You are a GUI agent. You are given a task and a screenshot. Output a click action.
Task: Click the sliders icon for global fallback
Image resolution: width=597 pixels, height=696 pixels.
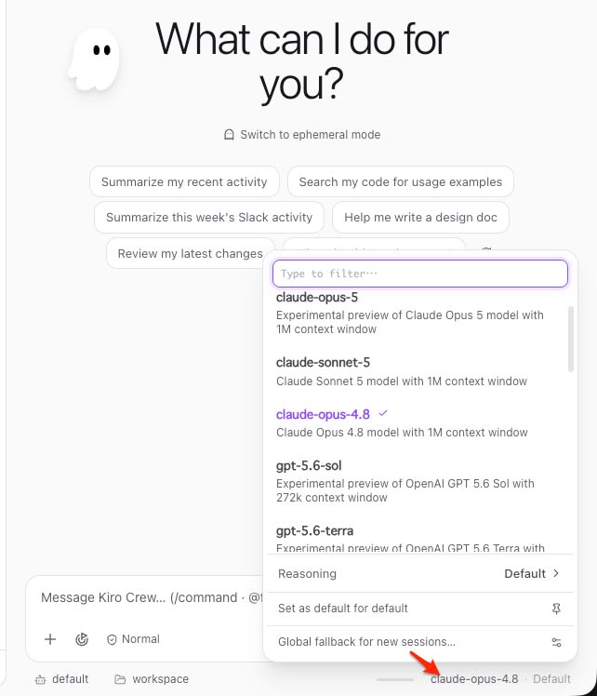coord(556,642)
